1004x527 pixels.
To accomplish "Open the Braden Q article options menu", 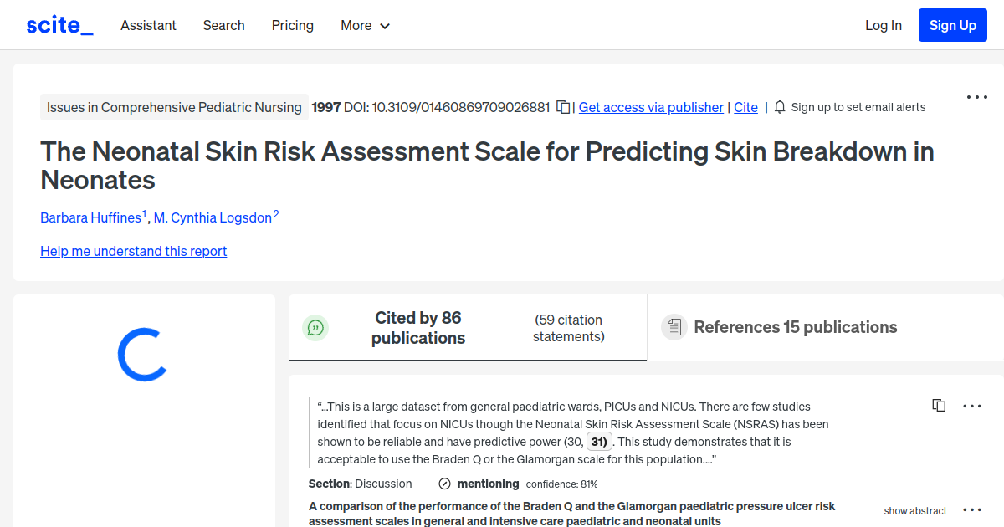I will coord(971,509).
